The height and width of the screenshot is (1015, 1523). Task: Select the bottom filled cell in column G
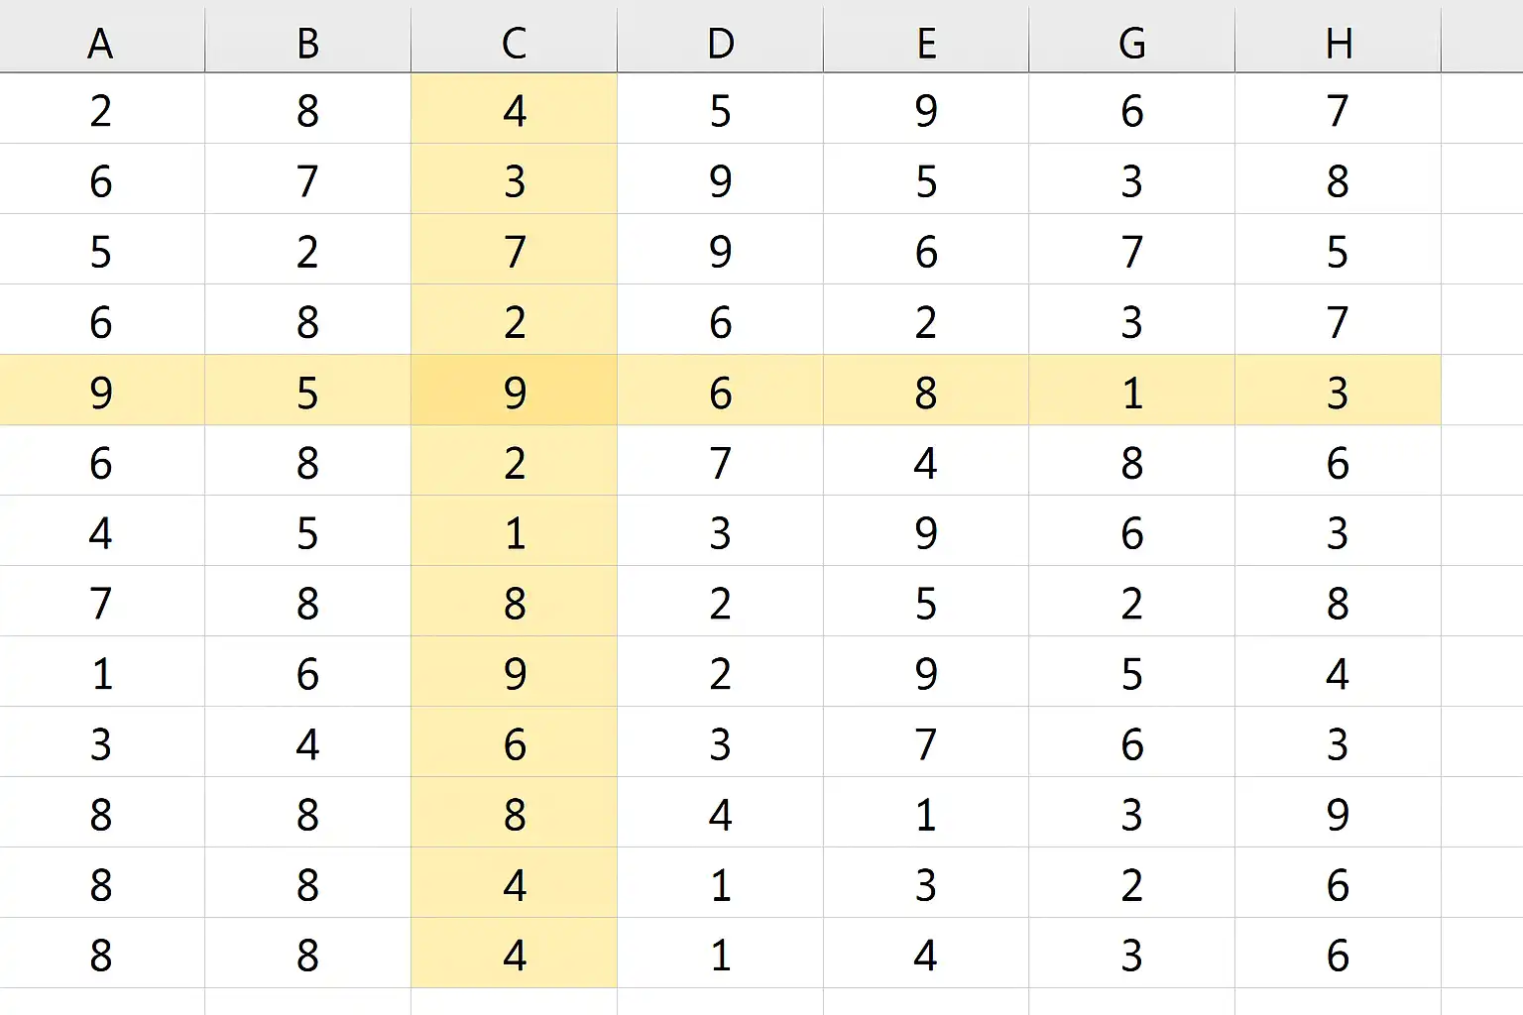[1132, 956]
